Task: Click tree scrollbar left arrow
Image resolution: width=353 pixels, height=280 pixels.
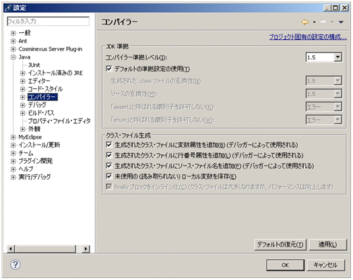Action: point(11,249)
